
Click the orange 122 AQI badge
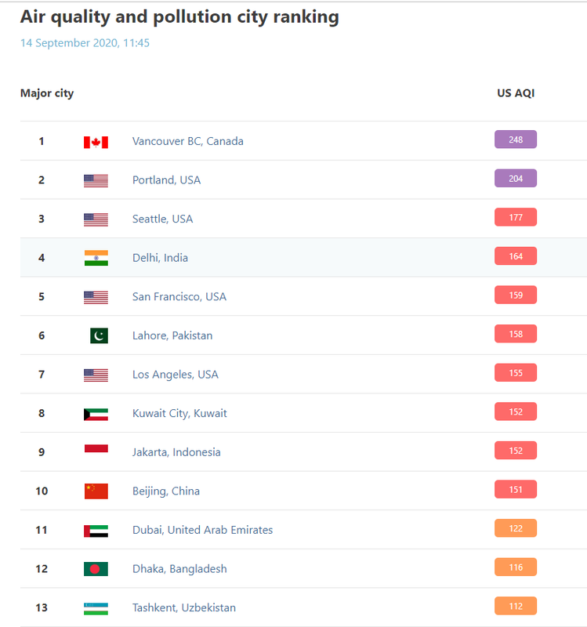[516, 528]
